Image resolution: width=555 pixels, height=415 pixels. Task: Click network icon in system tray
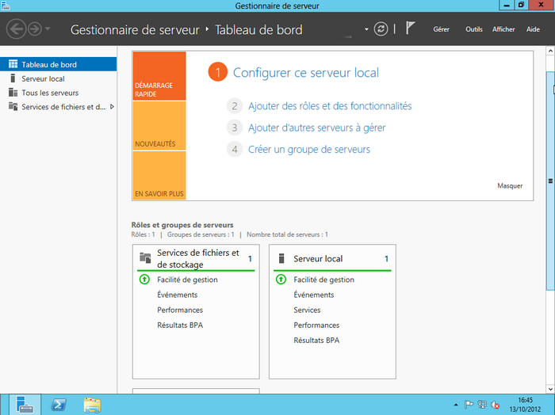pyautogui.click(x=482, y=405)
